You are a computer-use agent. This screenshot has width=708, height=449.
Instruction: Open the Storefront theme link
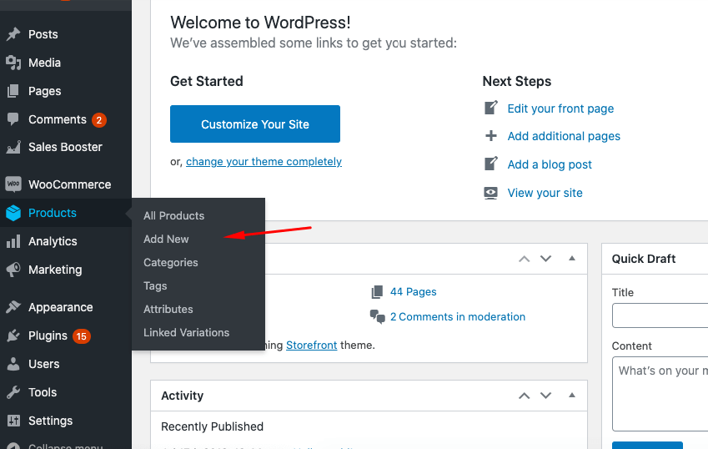pyautogui.click(x=311, y=345)
